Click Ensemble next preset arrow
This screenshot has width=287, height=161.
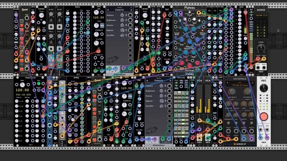[253, 83]
